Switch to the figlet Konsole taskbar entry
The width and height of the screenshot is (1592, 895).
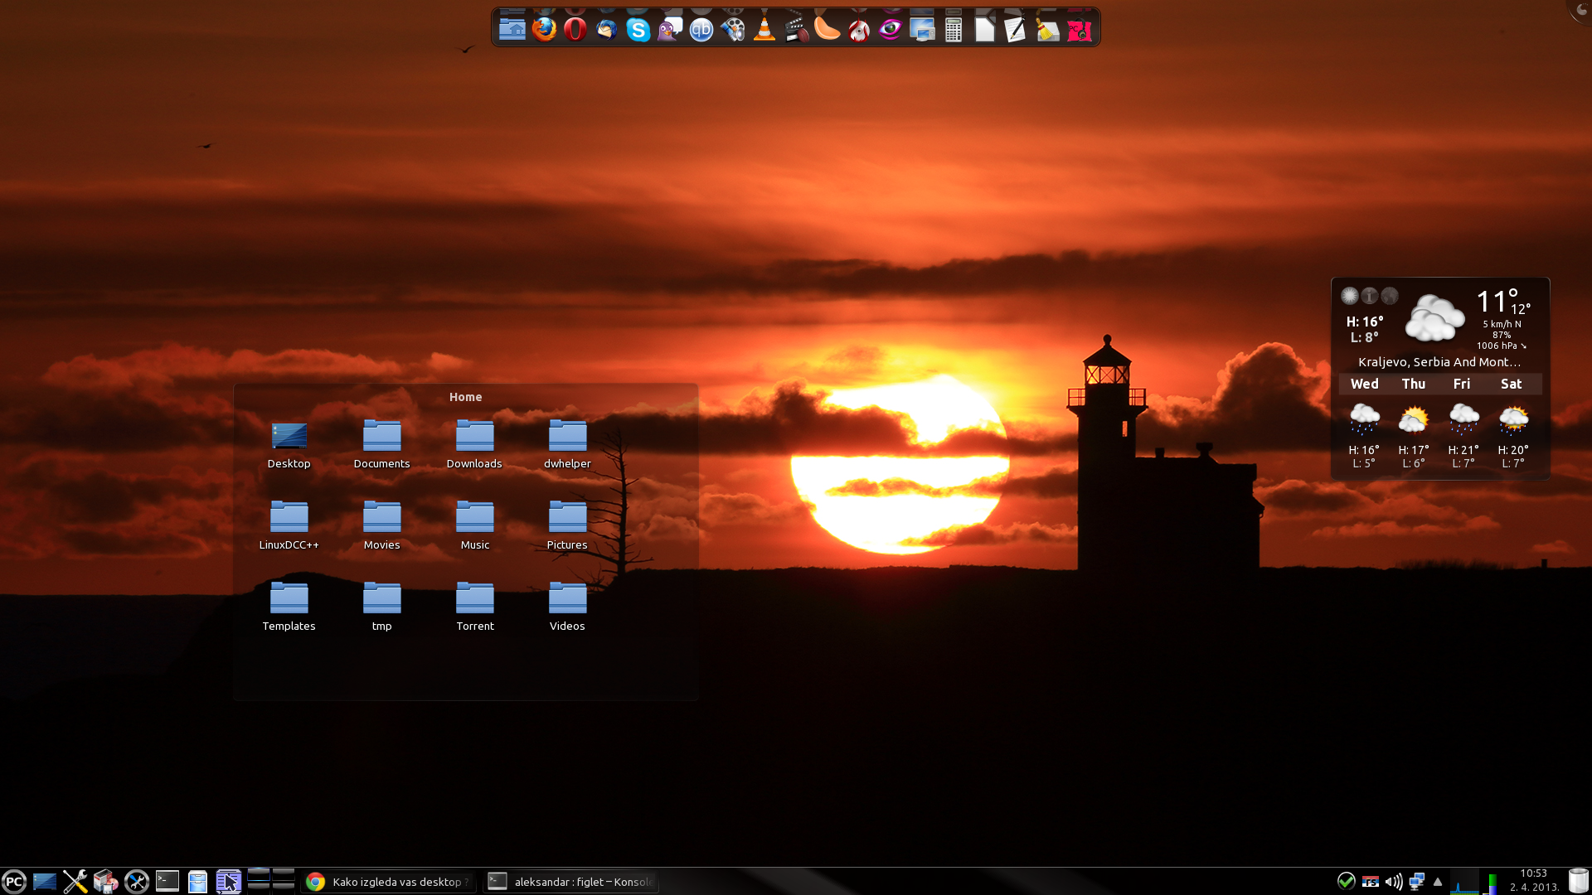point(570,882)
